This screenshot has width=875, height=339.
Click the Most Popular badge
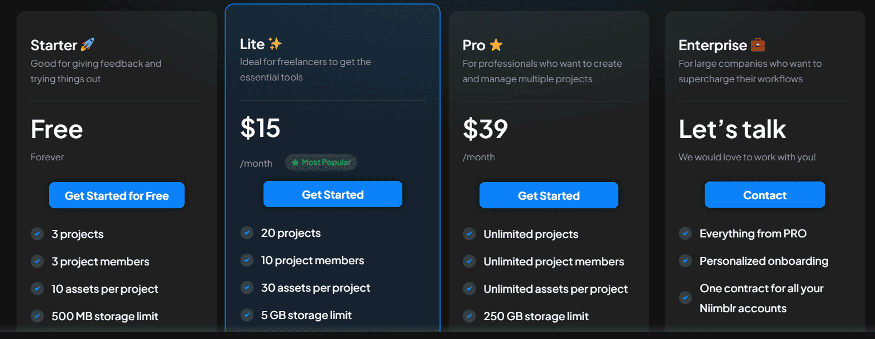[321, 162]
